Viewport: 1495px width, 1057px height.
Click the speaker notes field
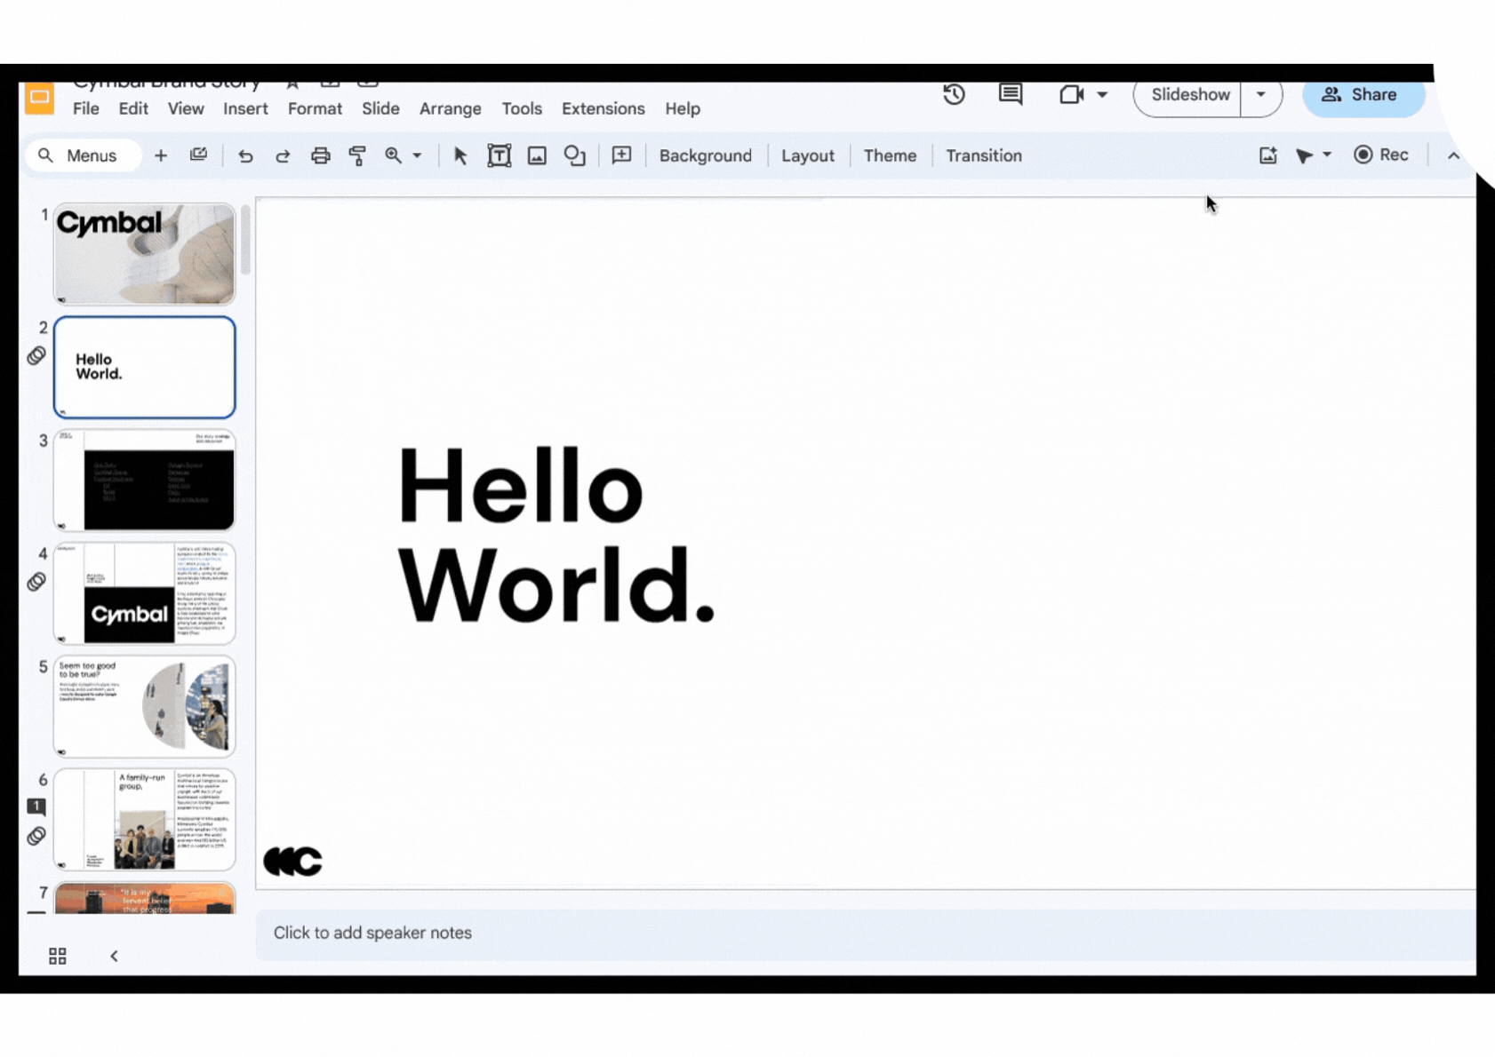coord(866,934)
